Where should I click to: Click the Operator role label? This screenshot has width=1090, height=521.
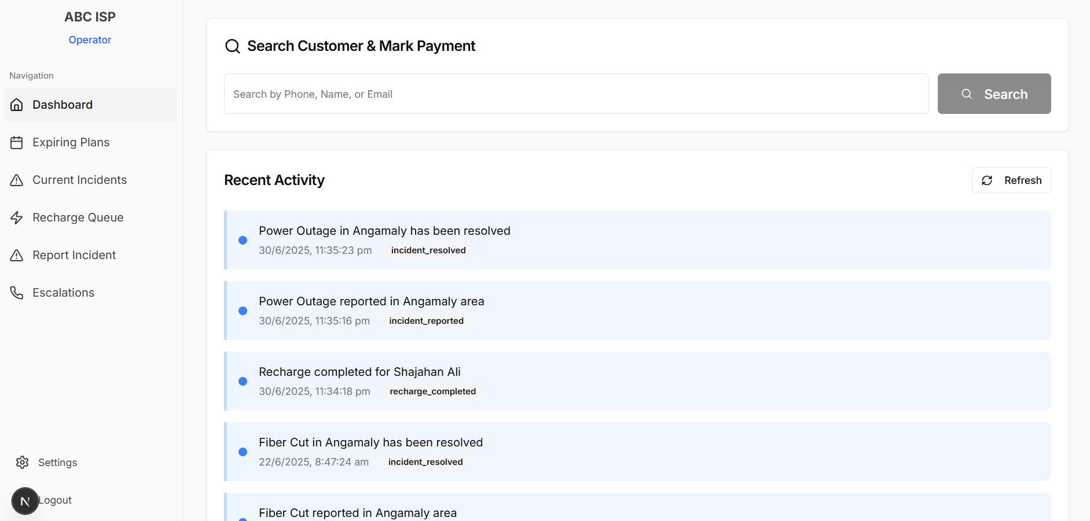tap(90, 40)
